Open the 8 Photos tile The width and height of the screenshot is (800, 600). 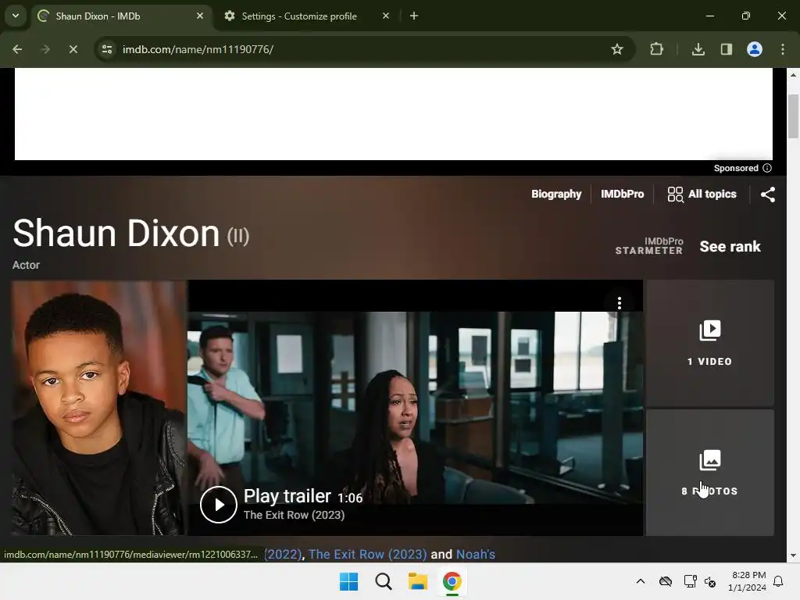709,473
